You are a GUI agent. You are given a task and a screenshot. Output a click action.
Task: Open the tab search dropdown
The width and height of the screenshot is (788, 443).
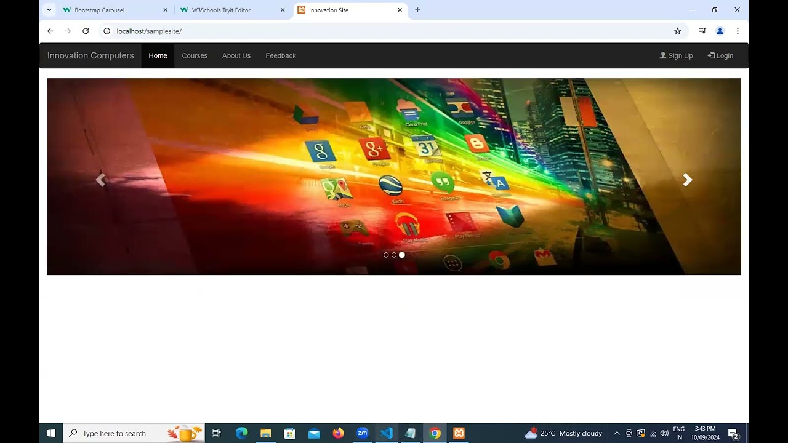tap(49, 10)
